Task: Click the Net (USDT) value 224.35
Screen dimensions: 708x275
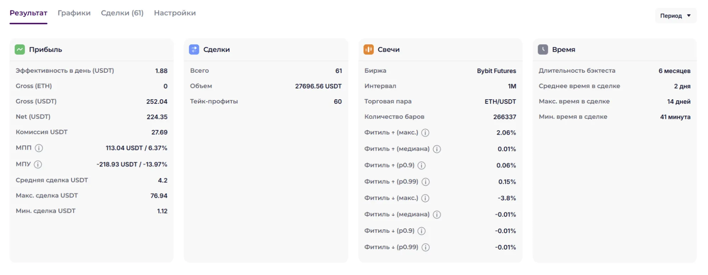Action: pyautogui.click(x=157, y=117)
